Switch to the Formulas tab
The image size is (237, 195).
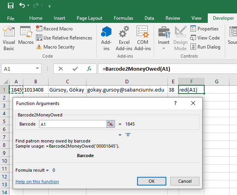[x=123, y=18]
